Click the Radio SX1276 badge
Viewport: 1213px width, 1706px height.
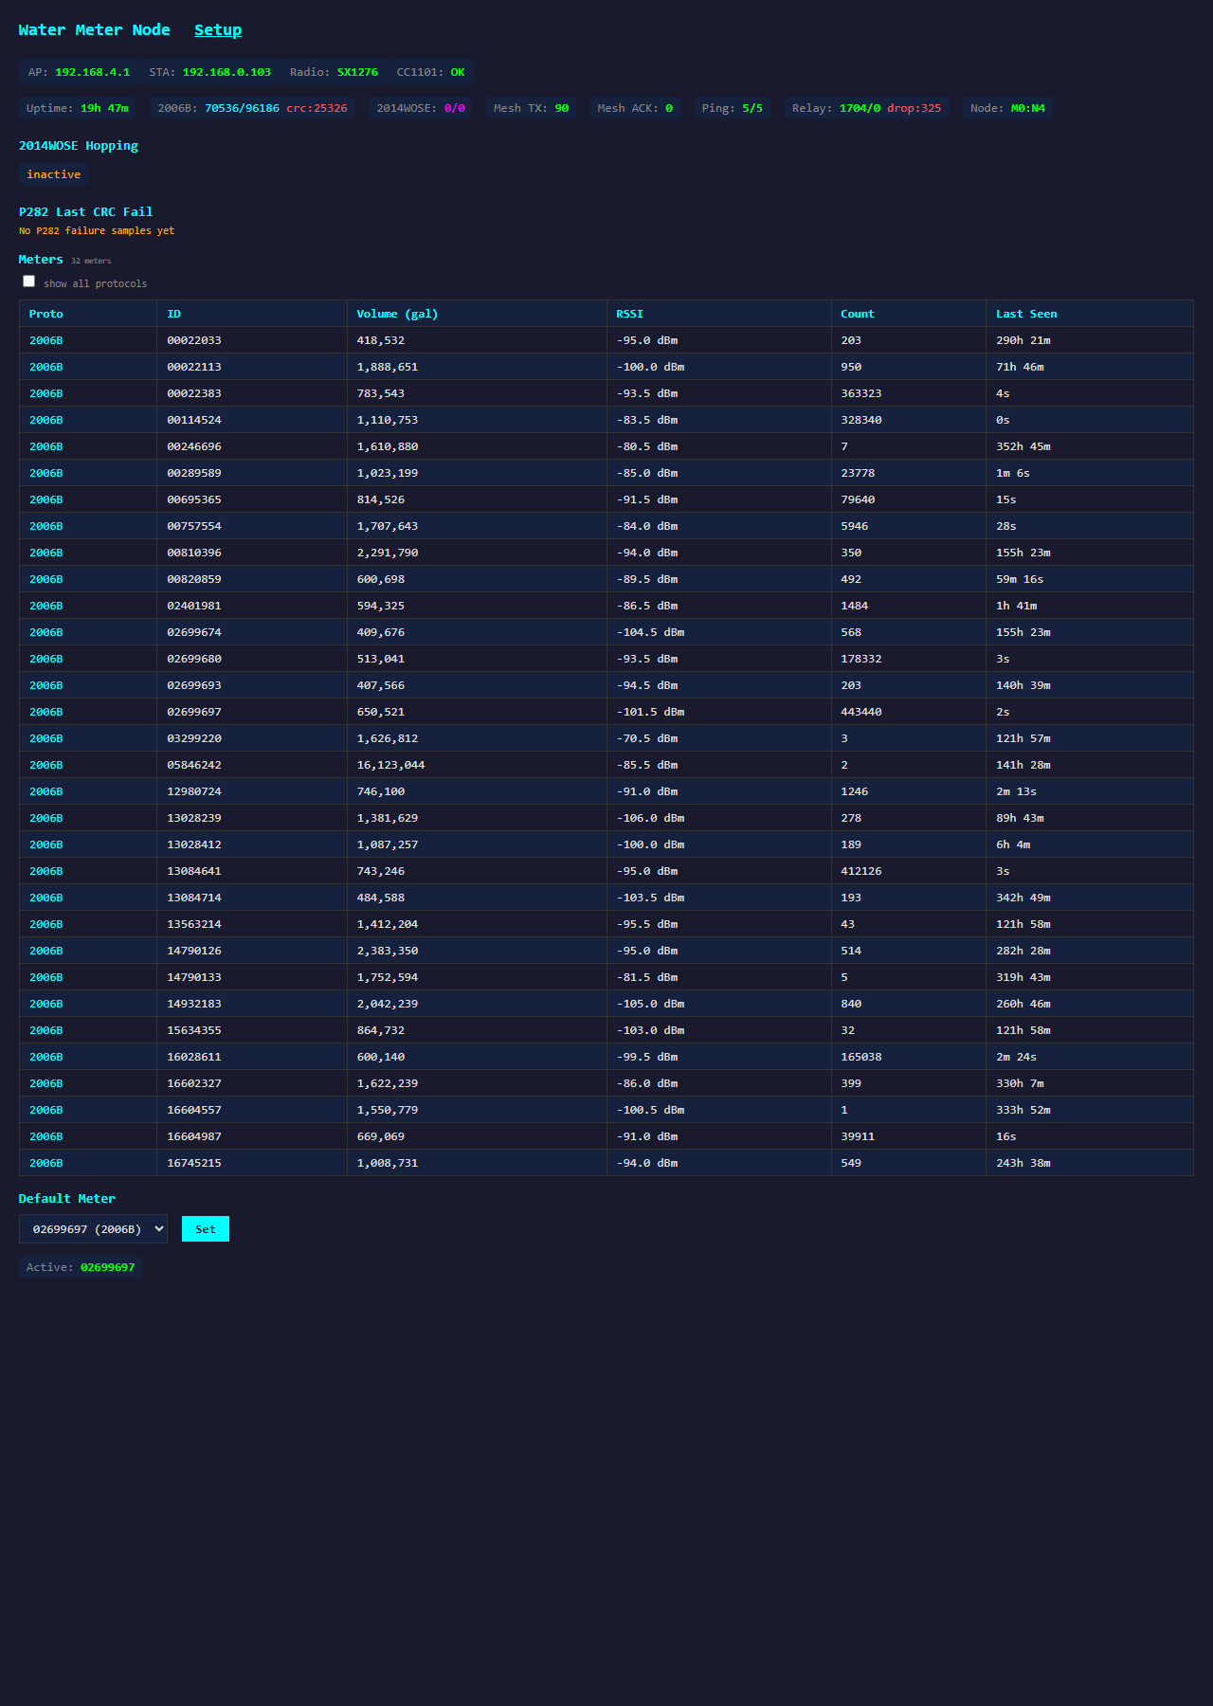[x=335, y=72]
